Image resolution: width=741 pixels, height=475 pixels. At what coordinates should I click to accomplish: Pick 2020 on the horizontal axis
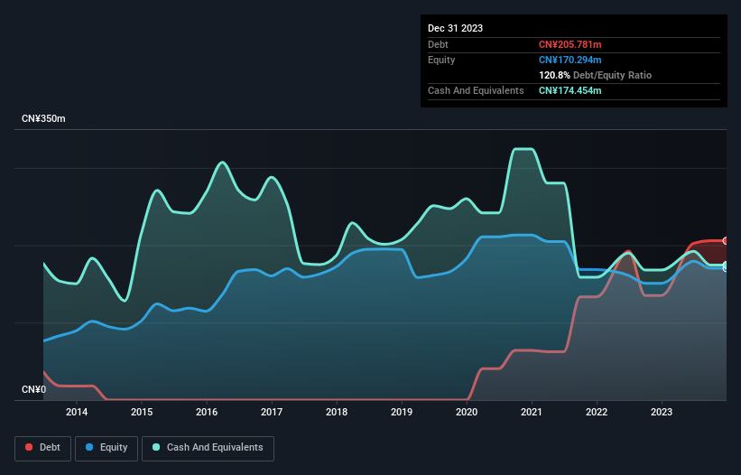[x=467, y=413]
